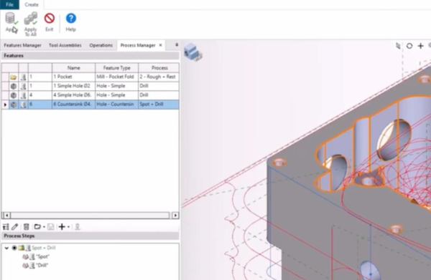Image resolution: width=431 pixels, height=280 pixels.
Task: Click Apply To All in the ribbon
Action: tap(30, 24)
